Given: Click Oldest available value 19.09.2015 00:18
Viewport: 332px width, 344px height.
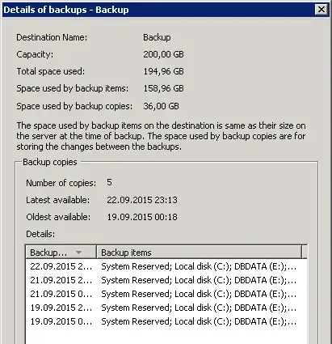Looking at the screenshot, I should (142, 217).
